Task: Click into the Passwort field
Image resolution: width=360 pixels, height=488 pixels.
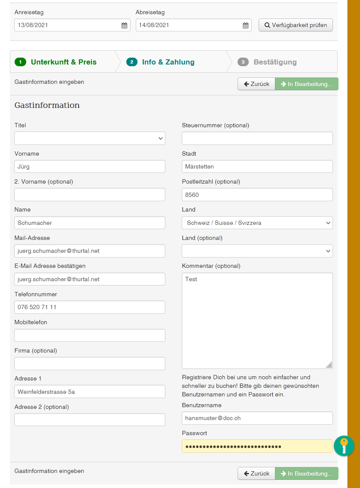Action: pyautogui.click(x=257, y=446)
